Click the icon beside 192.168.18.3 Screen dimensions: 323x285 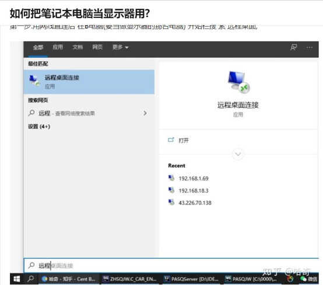pos(171,190)
